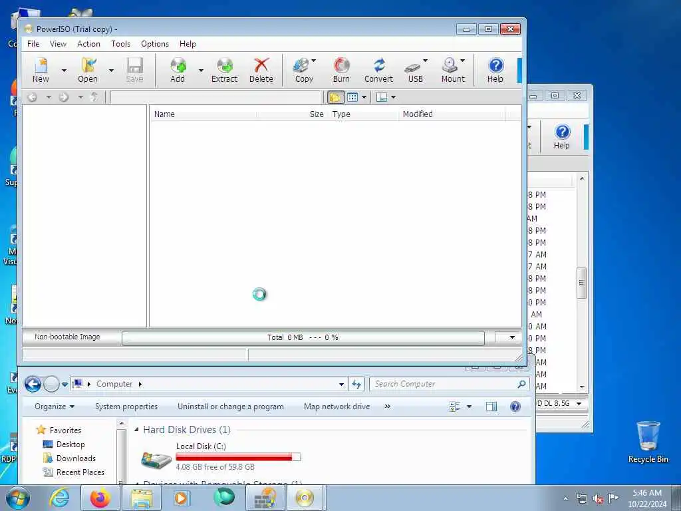
Task: Click the Copy disc icon
Action: 304,70
